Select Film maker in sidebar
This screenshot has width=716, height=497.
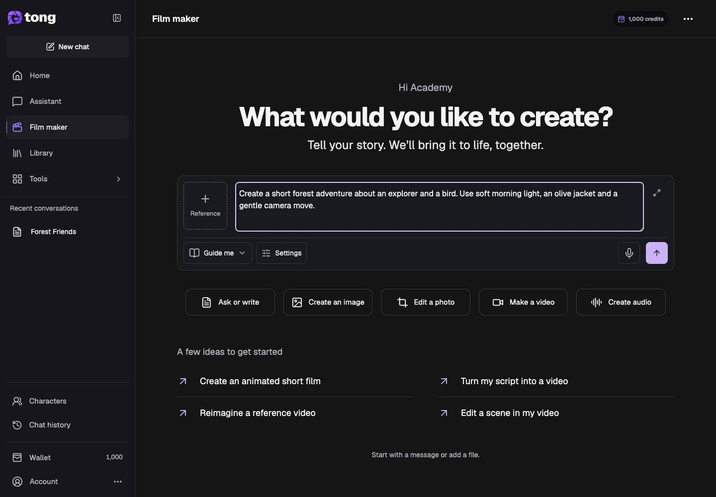click(x=67, y=127)
